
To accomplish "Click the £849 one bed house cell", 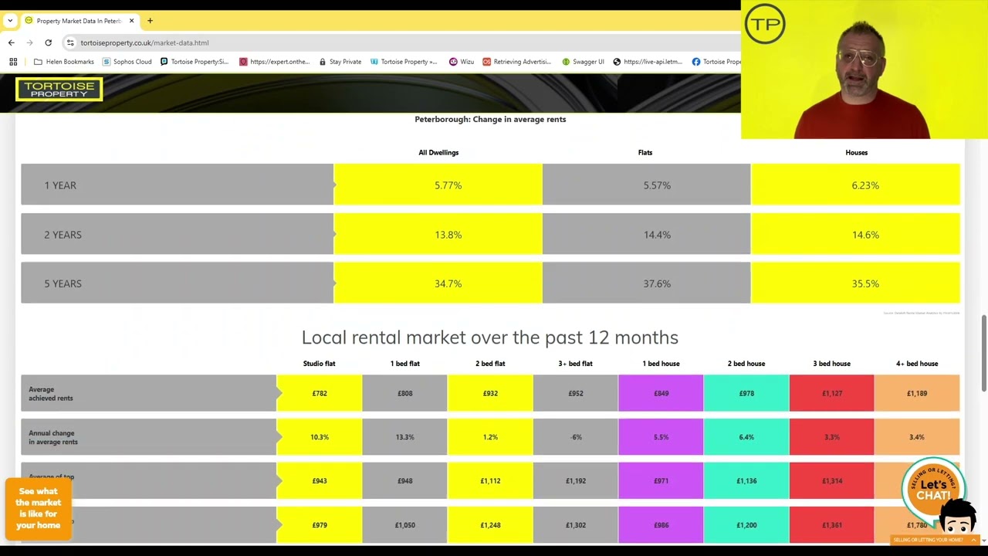I will pyautogui.click(x=661, y=394).
